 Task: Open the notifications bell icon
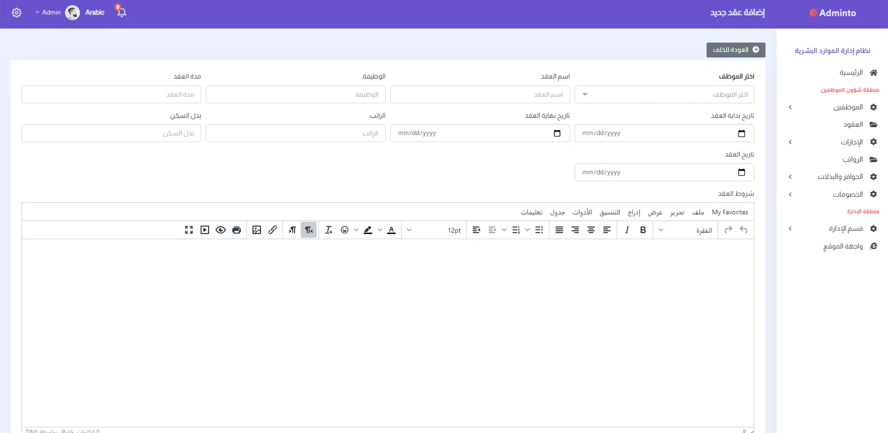click(x=121, y=12)
